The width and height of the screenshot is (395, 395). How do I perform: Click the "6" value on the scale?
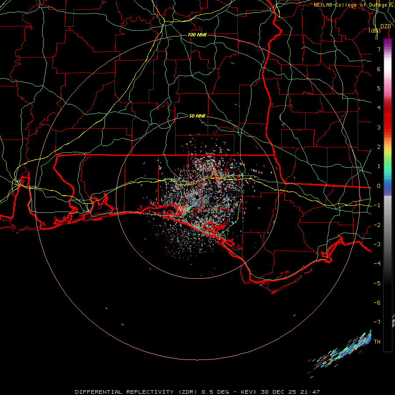[379, 69]
